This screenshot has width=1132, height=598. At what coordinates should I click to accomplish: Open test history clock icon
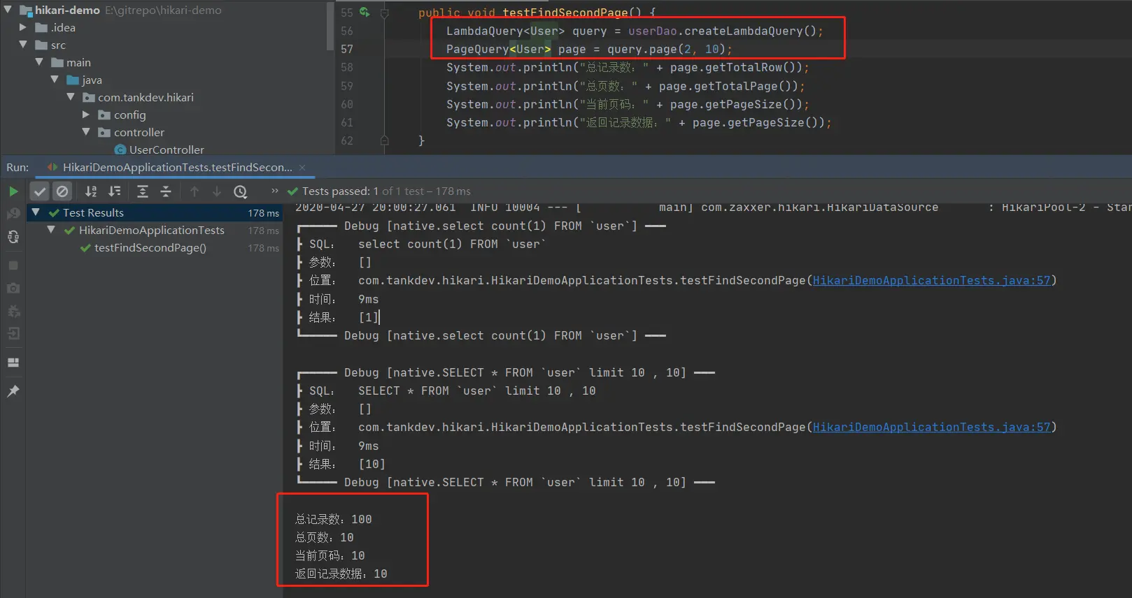pos(240,191)
